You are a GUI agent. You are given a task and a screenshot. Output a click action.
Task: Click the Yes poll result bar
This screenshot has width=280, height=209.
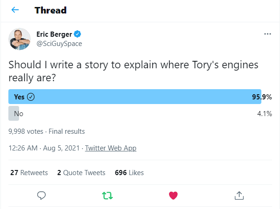click(135, 97)
